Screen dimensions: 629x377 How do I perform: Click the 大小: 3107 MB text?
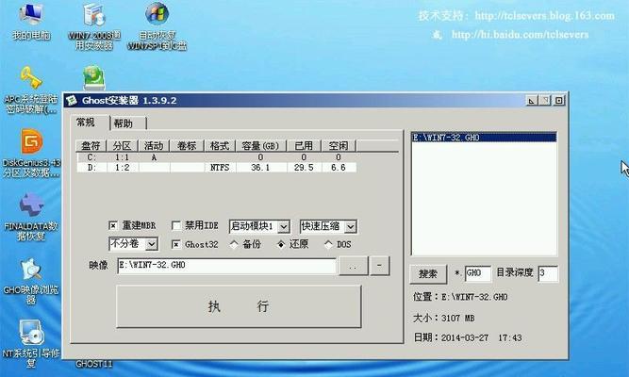tap(444, 318)
